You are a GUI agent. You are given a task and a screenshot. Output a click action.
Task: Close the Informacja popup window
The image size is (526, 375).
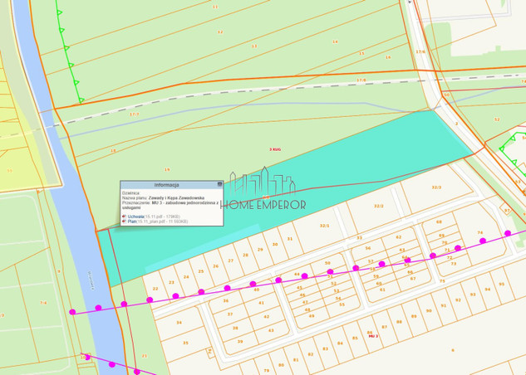point(220,185)
